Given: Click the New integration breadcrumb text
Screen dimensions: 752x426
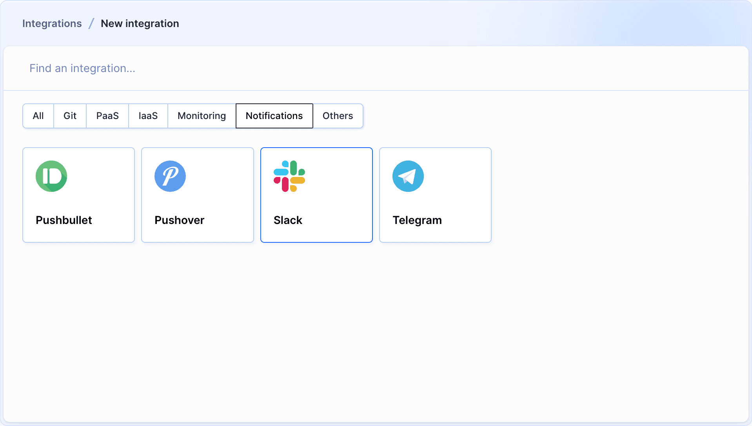Looking at the screenshot, I should pyautogui.click(x=140, y=23).
